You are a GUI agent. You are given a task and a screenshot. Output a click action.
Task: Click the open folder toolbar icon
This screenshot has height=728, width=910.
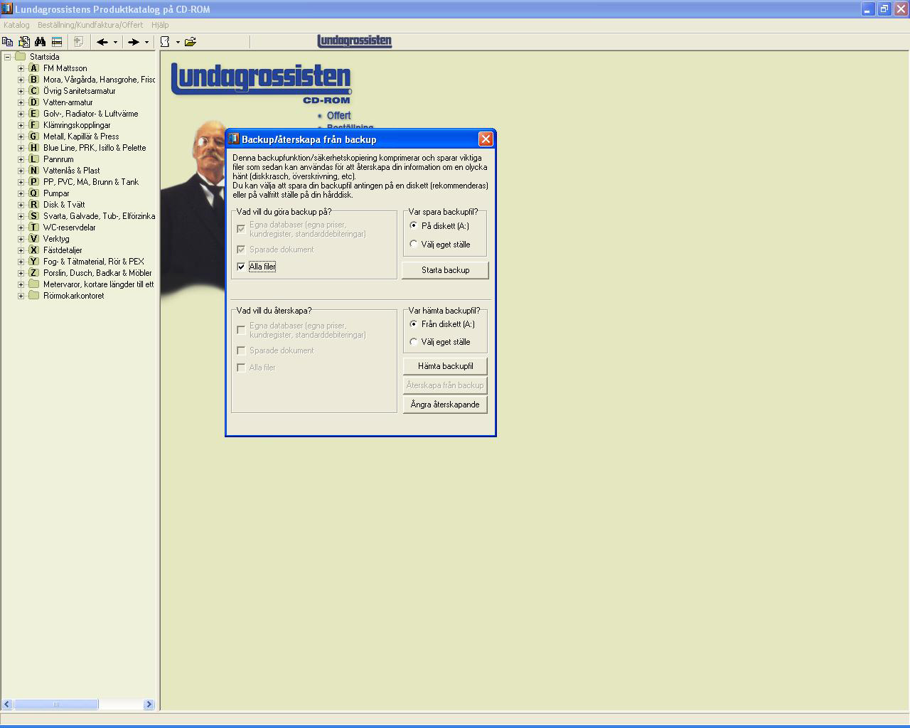(x=191, y=42)
